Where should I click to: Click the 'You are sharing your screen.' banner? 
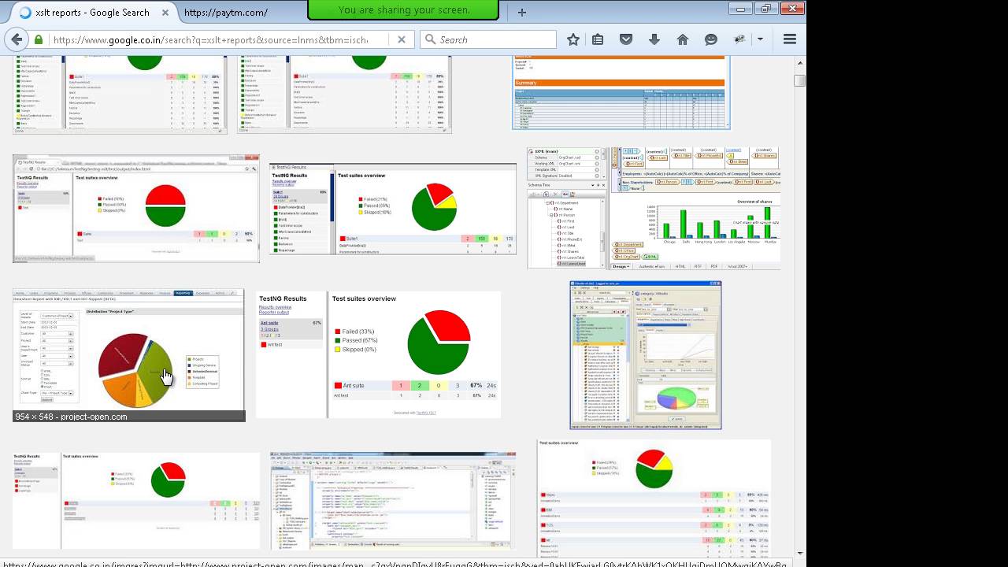403,10
